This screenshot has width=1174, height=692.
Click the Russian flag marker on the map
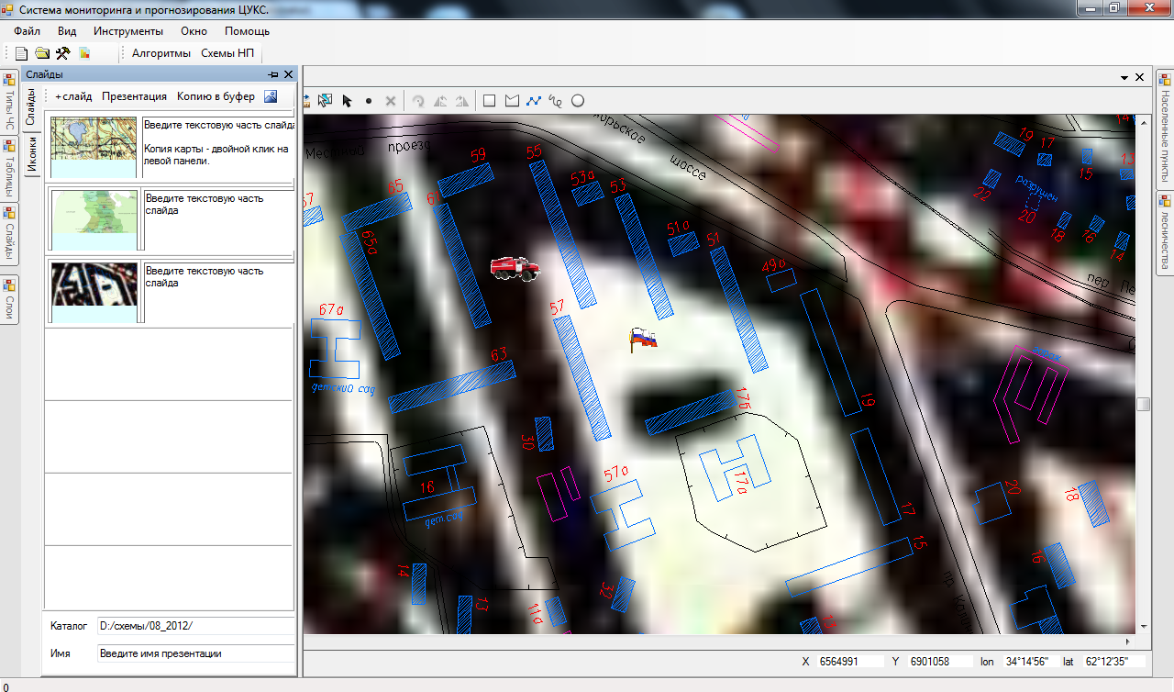644,340
